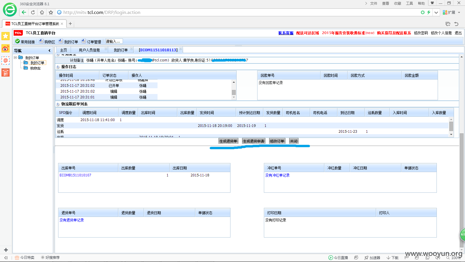The height and width of the screenshot is (262, 465).
Task: Go back with browser back arrow
Action: click(24, 12)
